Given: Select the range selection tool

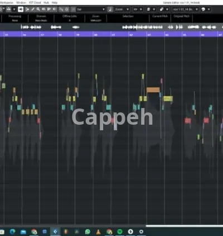Looking at the screenshot, I should (x=27, y=9).
